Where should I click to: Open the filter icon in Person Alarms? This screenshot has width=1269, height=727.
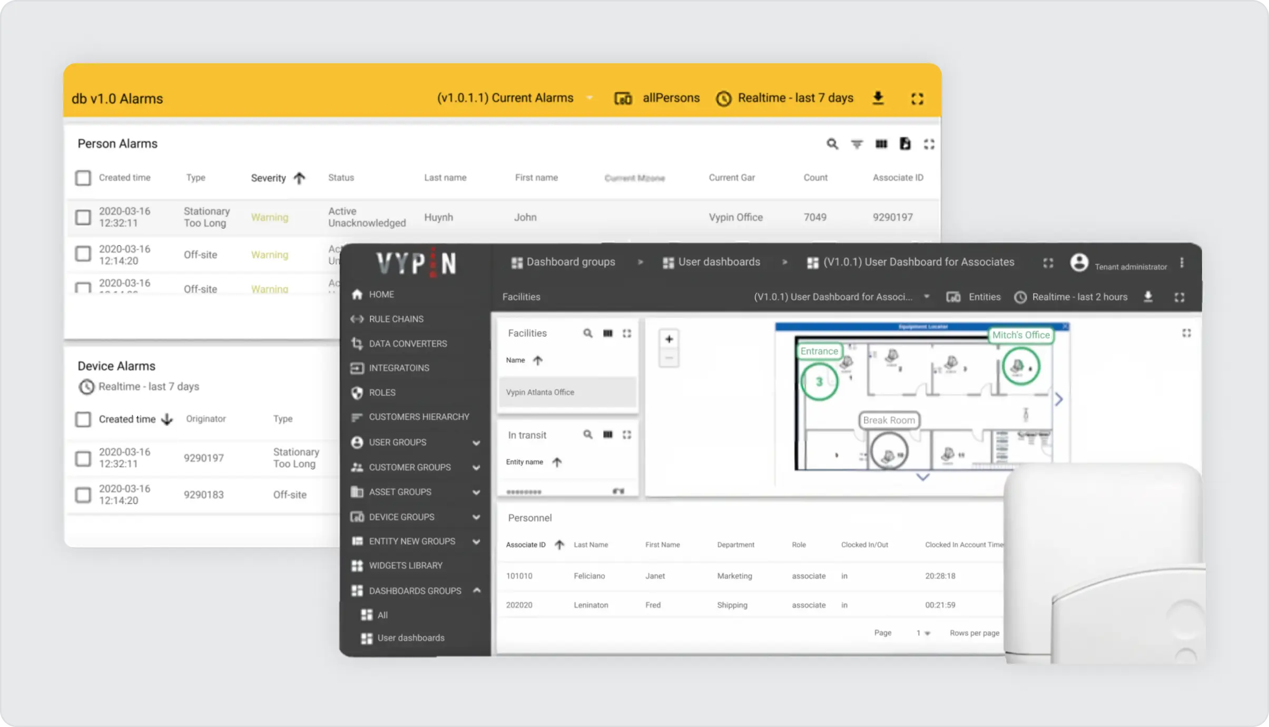coord(857,144)
